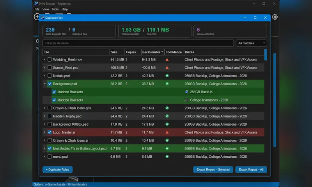This screenshot has width=312, height=187.
Task: Check the Crayon & Chalk Icons.ai checkbox
Action: (50, 141)
